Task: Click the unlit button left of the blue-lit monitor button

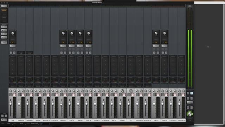Action: pos(188,93)
